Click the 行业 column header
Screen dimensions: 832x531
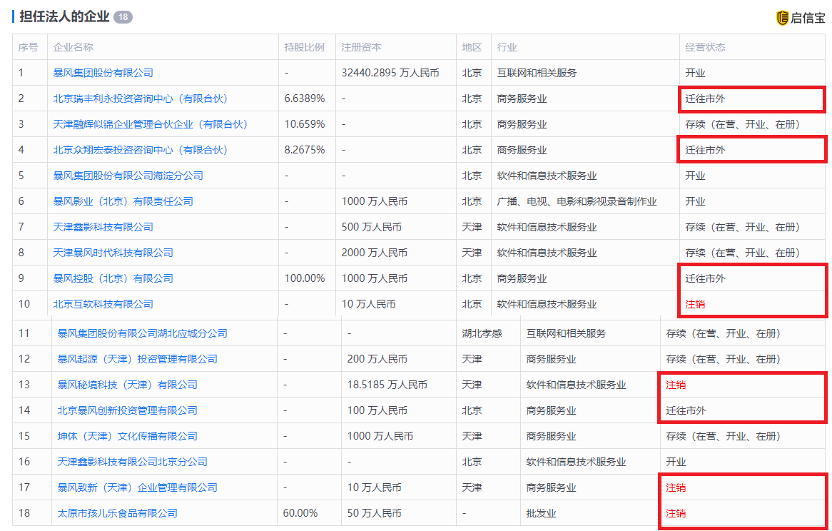pos(507,47)
